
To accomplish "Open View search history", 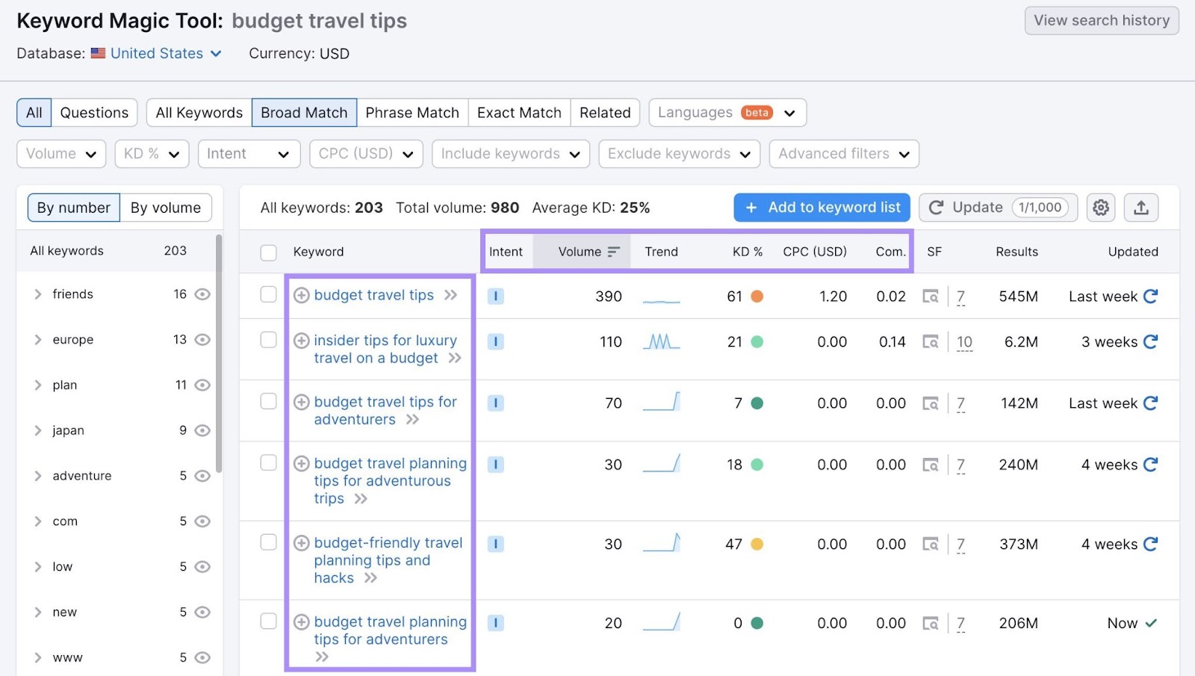I will [x=1101, y=20].
